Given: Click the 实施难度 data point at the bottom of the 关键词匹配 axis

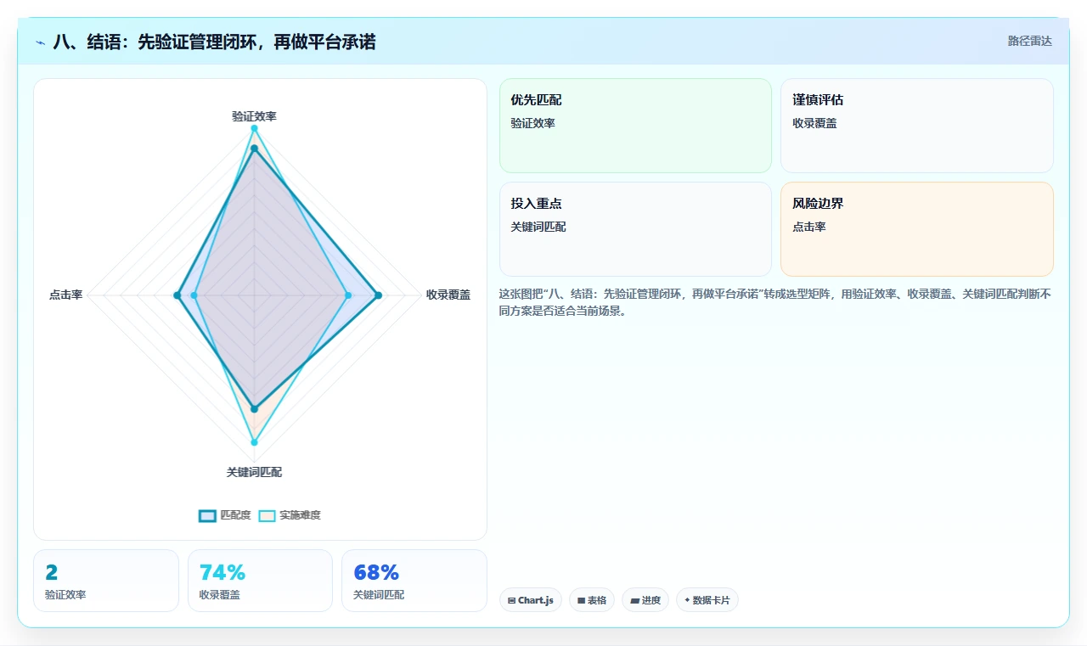Looking at the screenshot, I should [254, 442].
